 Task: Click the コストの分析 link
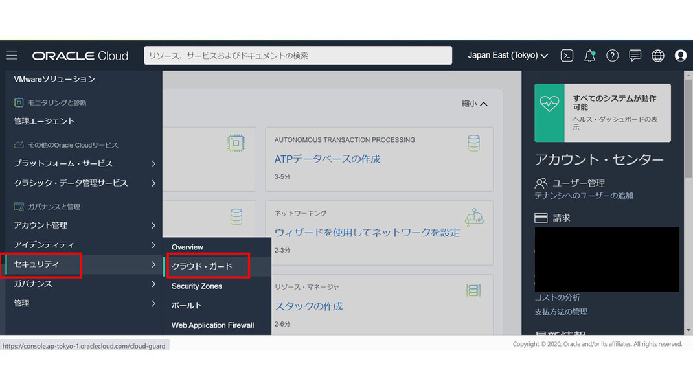point(557,297)
